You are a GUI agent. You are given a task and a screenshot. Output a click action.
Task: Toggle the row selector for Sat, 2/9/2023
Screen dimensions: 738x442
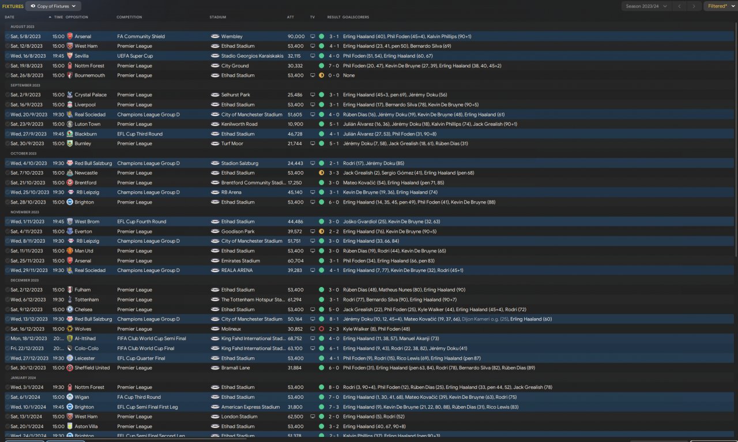[x=7, y=95]
